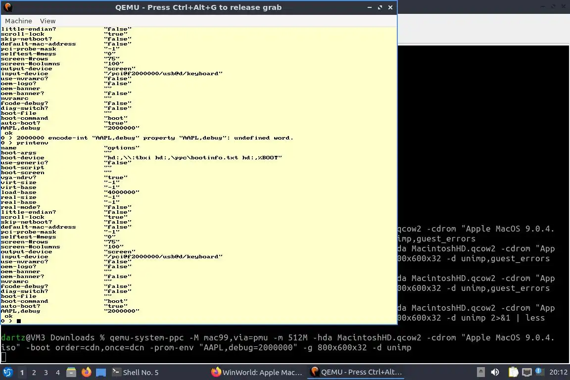Screen dimensions: 570x380
Task: Activate the Shell No. 5 taskbar entry
Action: (x=135, y=373)
